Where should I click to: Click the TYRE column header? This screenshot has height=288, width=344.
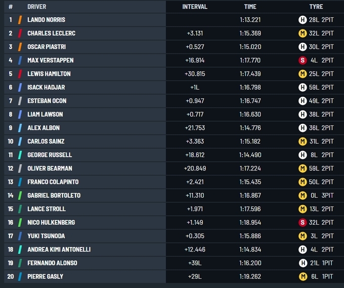(x=316, y=7)
